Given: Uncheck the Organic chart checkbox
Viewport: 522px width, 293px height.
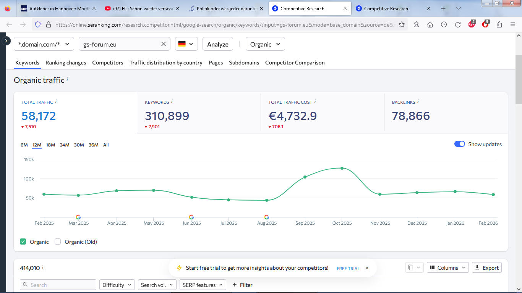Looking at the screenshot, I should click(23, 241).
